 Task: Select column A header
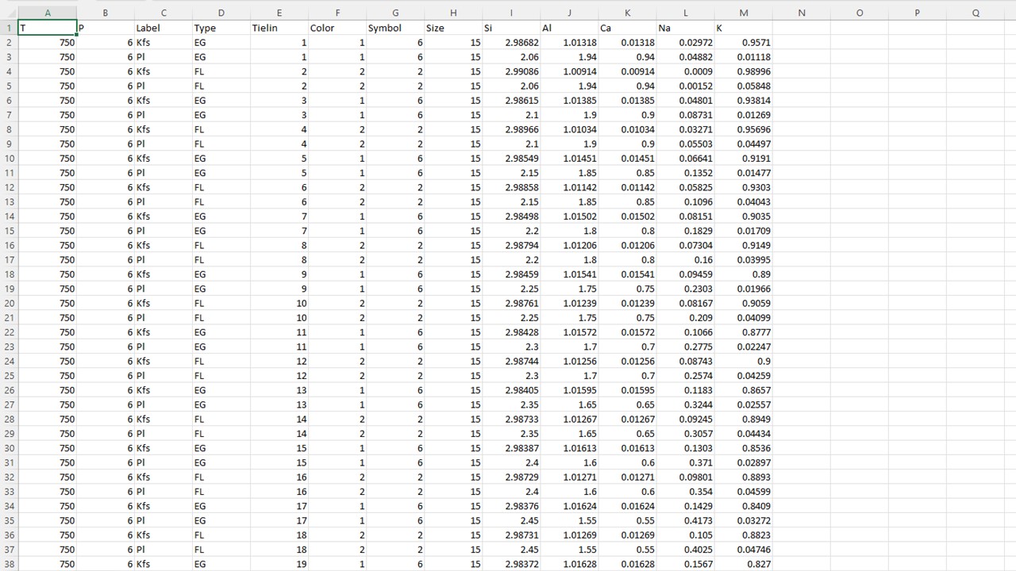[x=48, y=13]
